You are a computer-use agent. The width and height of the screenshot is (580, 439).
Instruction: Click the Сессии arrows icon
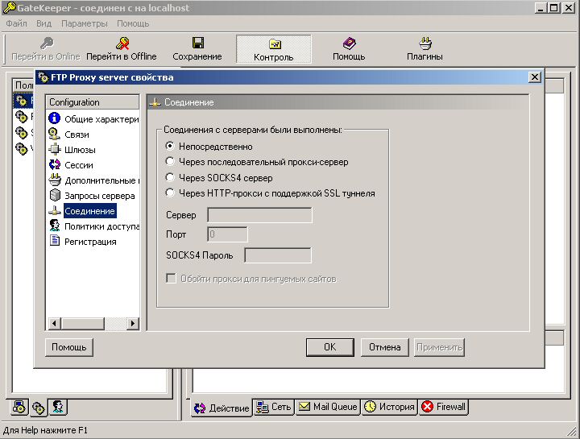55,164
